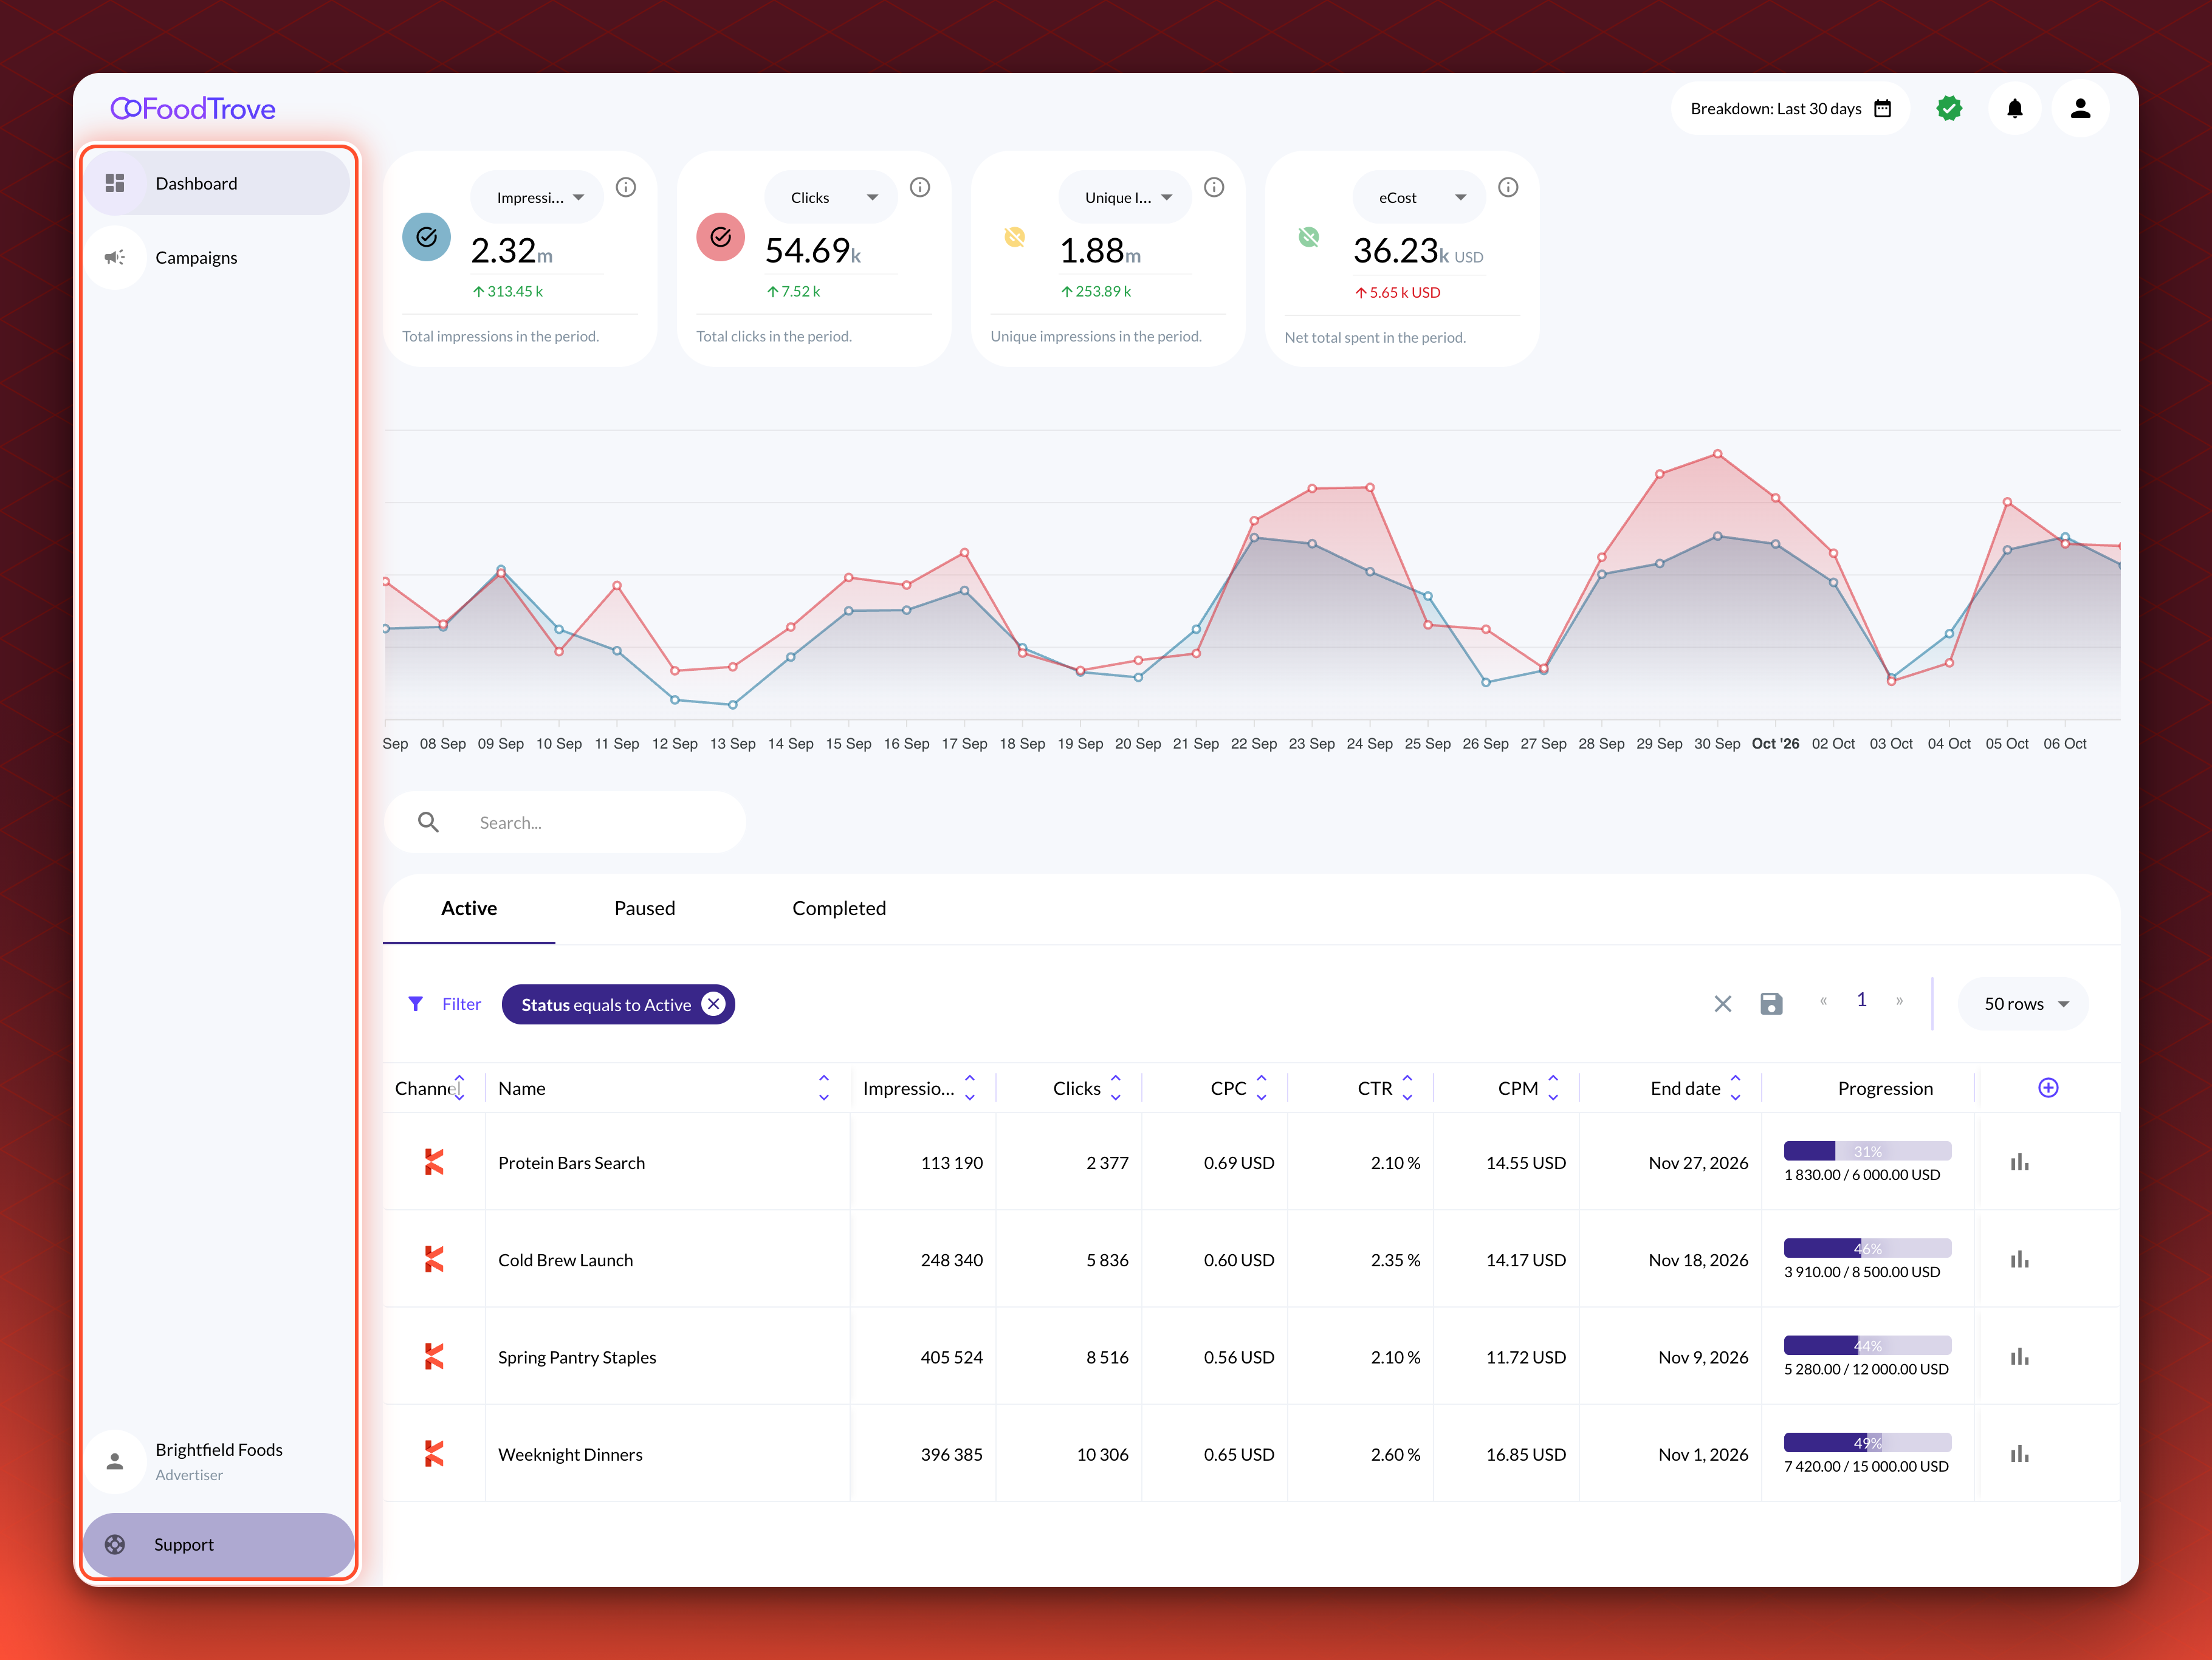2212x1660 pixels.
Task: Open Breakdown: Last 30 days date picker
Action: click(x=1790, y=108)
